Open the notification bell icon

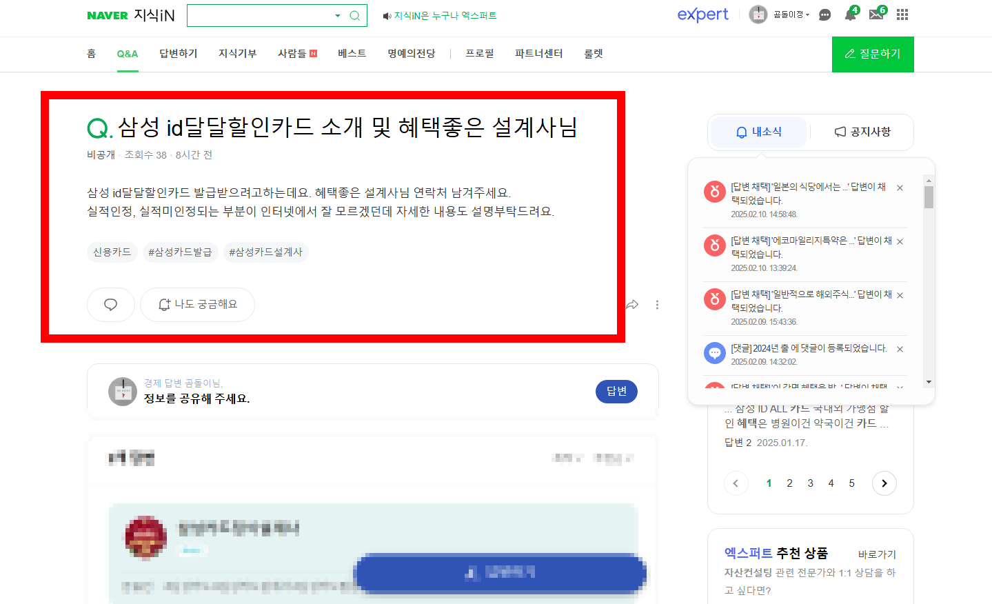[851, 14]
